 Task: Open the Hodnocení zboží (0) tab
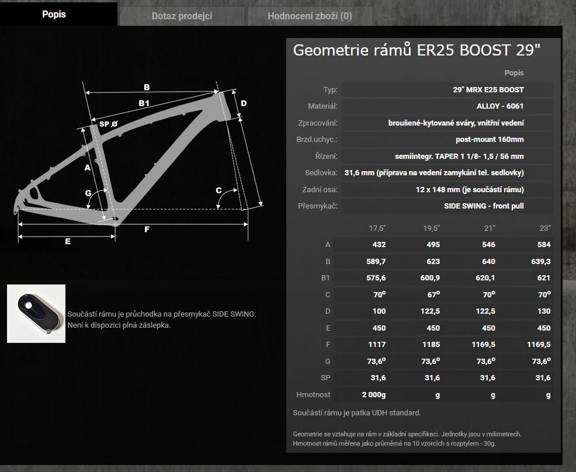[310, 16]
